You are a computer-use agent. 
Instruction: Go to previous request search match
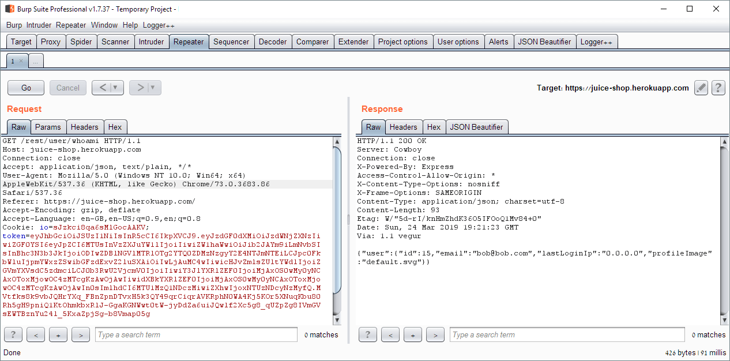tap(36, 334)
